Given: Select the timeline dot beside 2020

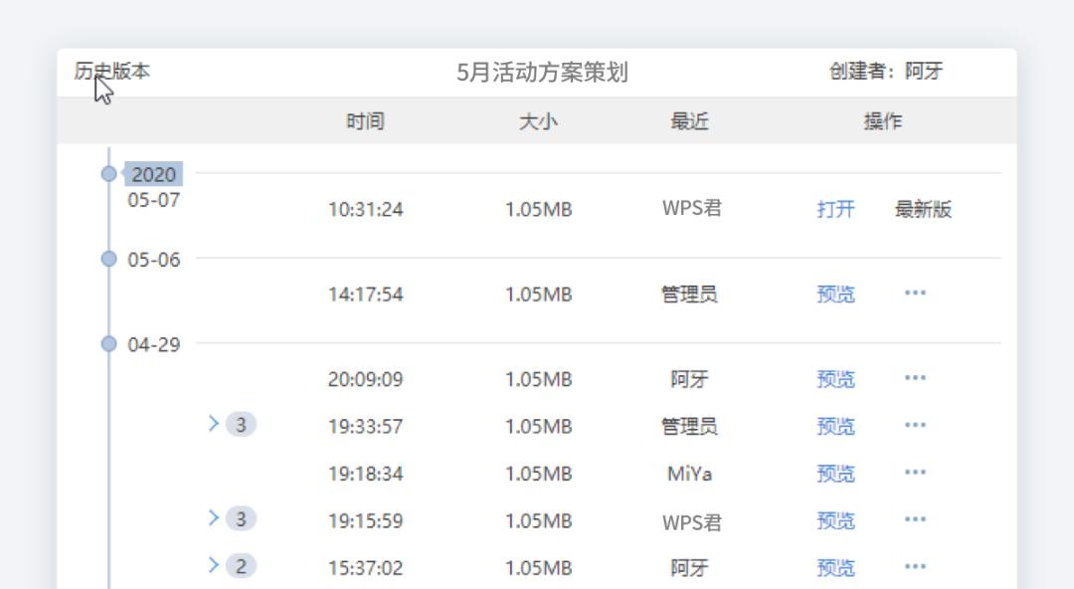Looking at the screenshot, I should [x=109, y=175].
